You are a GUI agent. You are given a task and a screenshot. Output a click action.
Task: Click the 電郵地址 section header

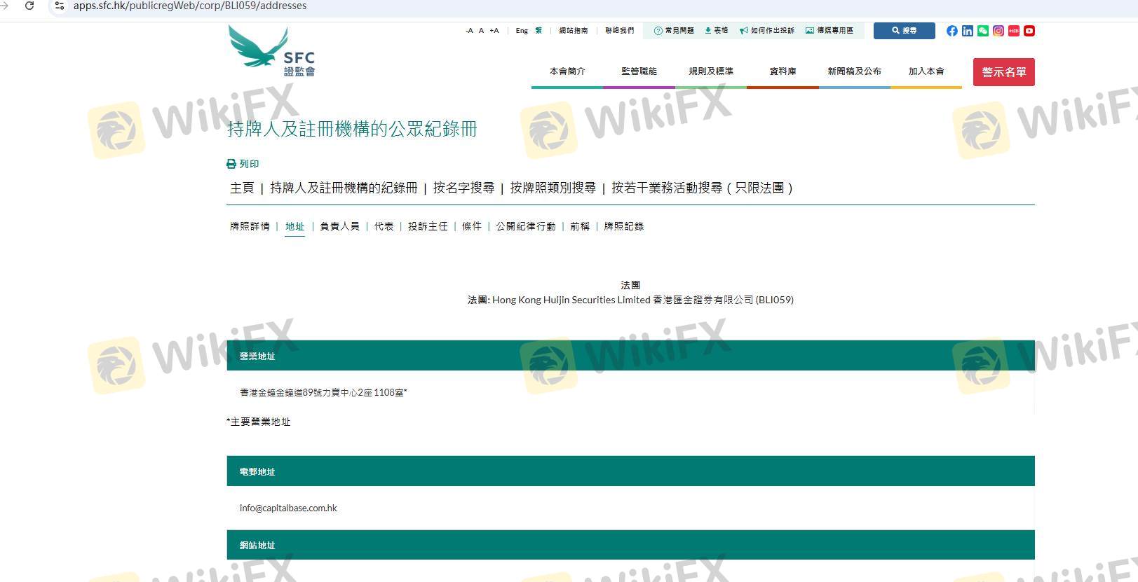point(630,471)
